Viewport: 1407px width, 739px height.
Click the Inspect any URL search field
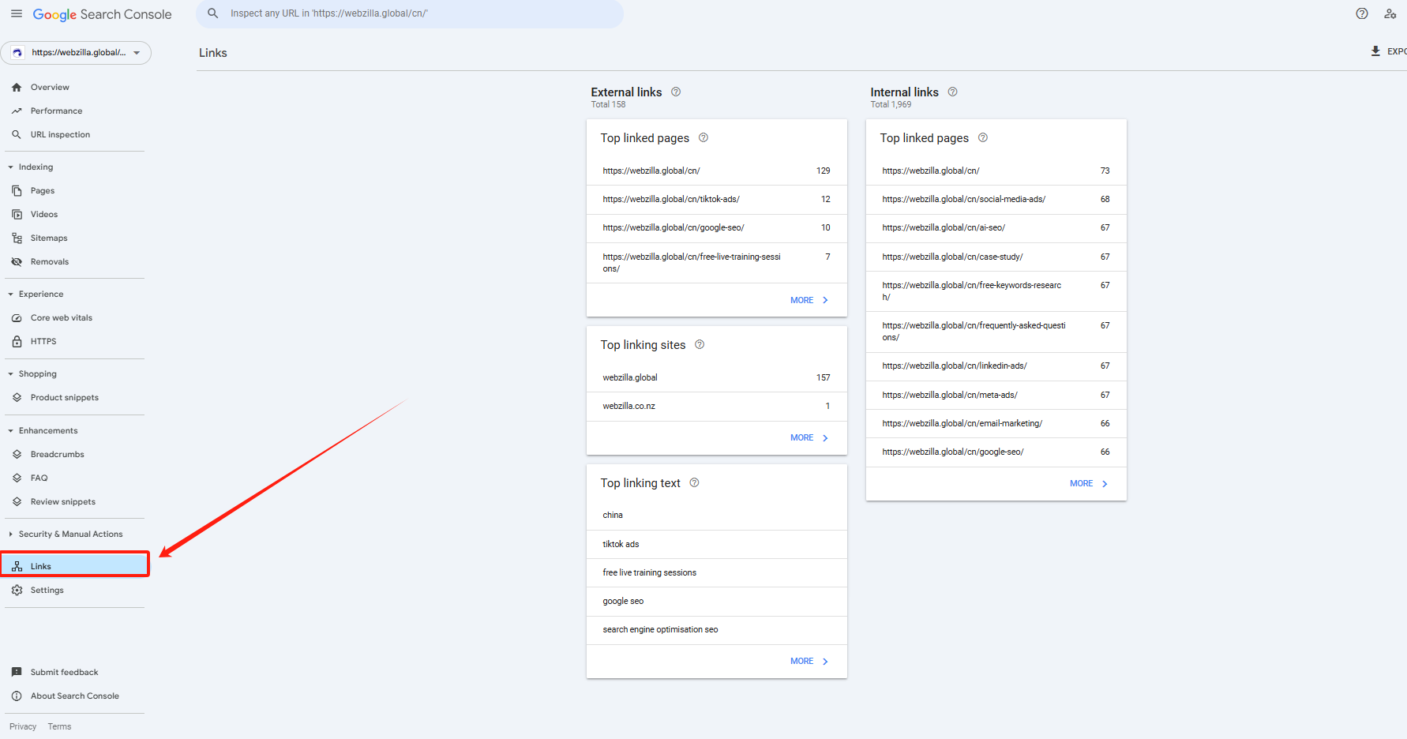tap(410, 13)
